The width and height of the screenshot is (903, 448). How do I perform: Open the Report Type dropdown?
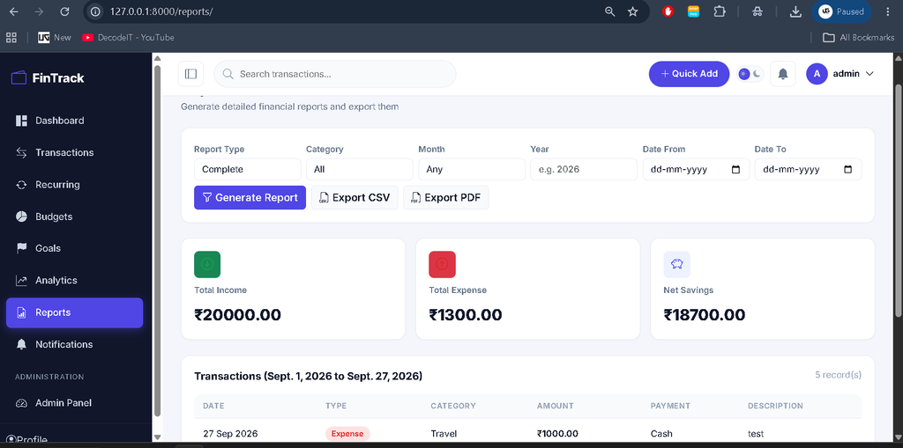pos(248,170)
